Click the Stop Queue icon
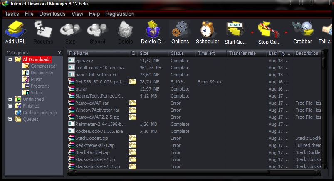 (x=269, y=29)
